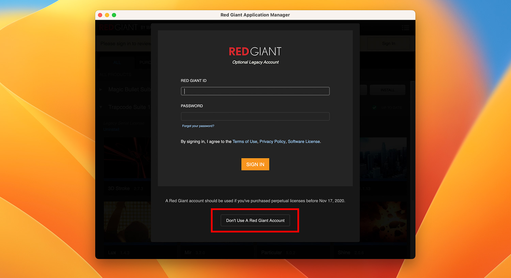
Task: Open the 3D Stroke product thumbnail
Action: pyautogui.click(x=127, y=158)
